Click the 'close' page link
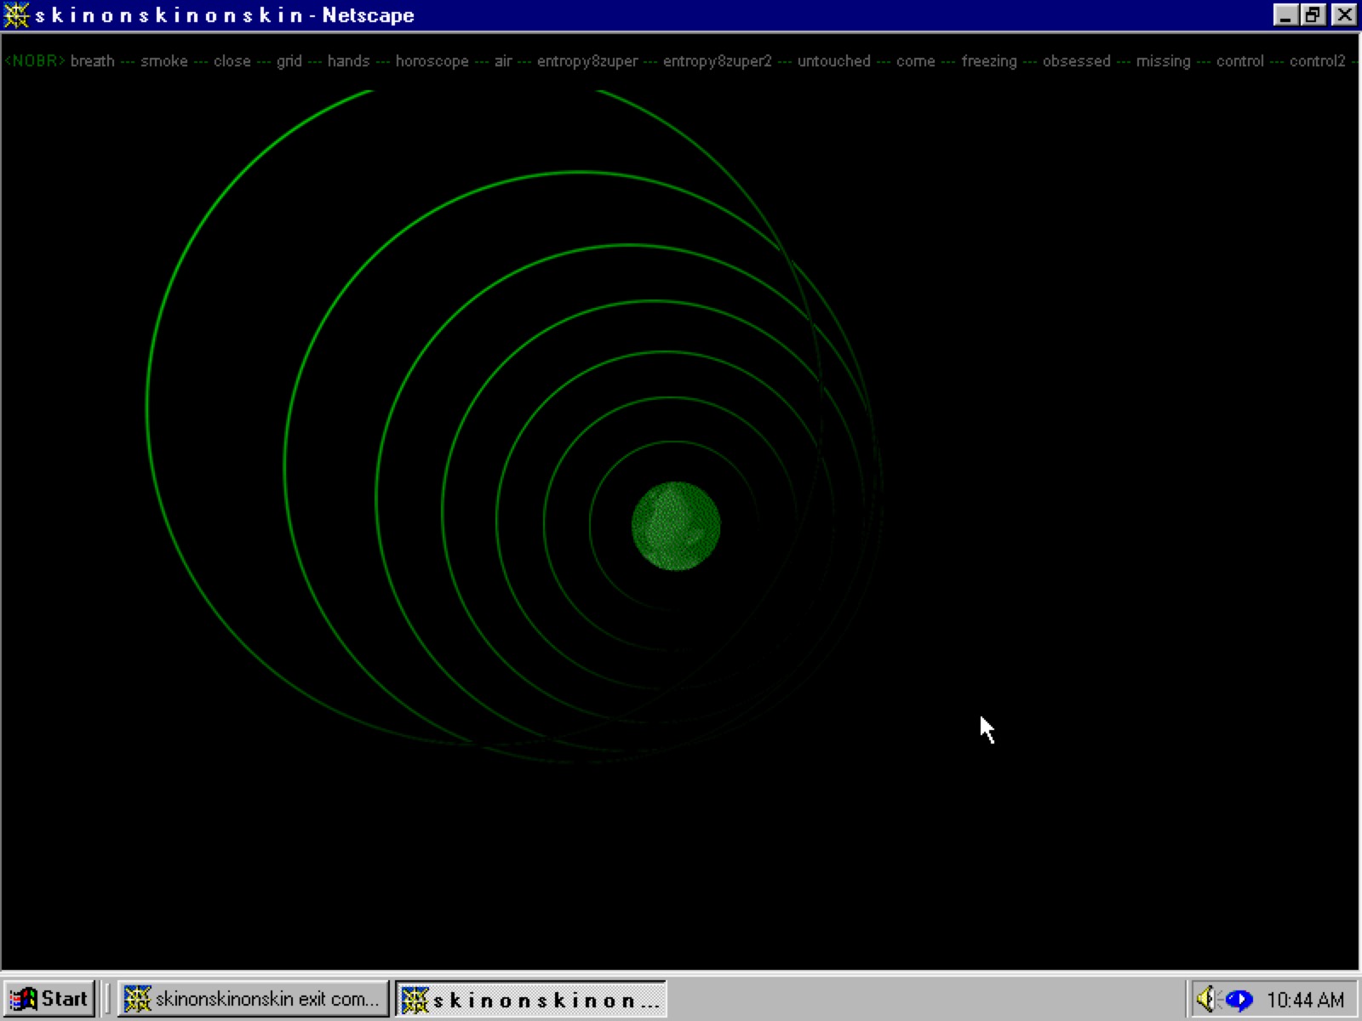 pos(232,61)
